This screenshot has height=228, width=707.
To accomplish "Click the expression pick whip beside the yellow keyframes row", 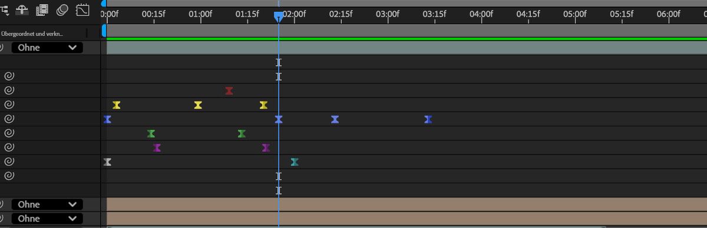I will pos(9,105).
